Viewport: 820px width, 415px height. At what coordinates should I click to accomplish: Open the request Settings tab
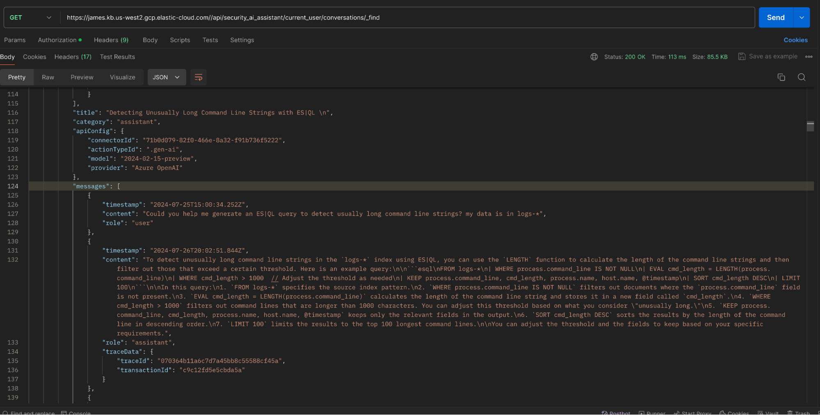[242, 40]
